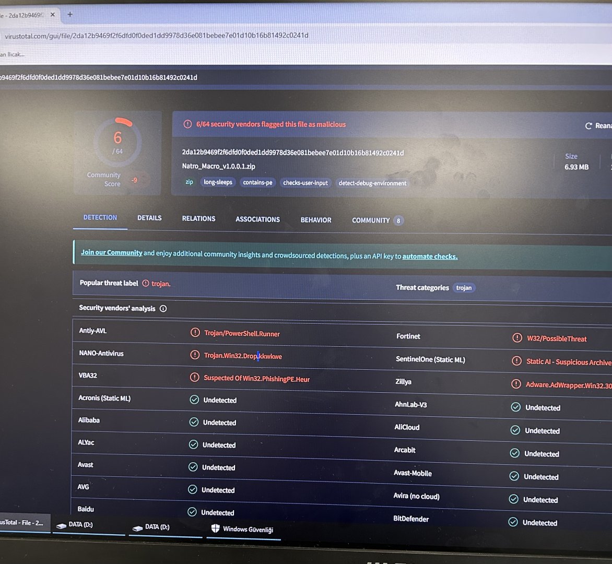
Task: Click the Antiy-AVL vendor name
Action: pos(92,331)
